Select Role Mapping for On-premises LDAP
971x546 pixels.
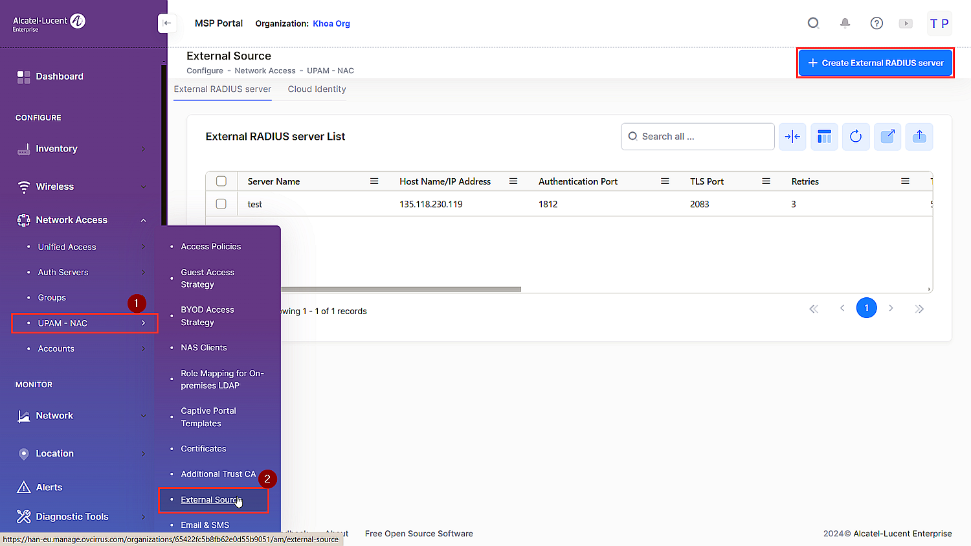tap(223, 380)
